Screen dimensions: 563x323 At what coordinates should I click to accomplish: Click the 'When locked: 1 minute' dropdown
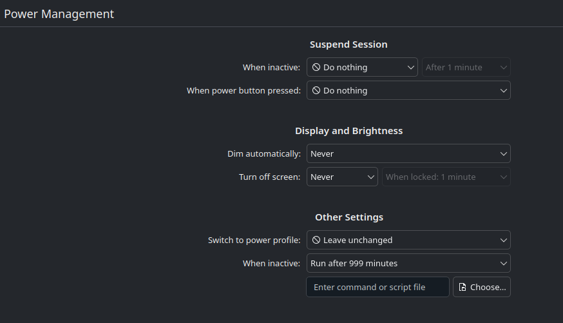pyautogui.click(x=446, y=177)
